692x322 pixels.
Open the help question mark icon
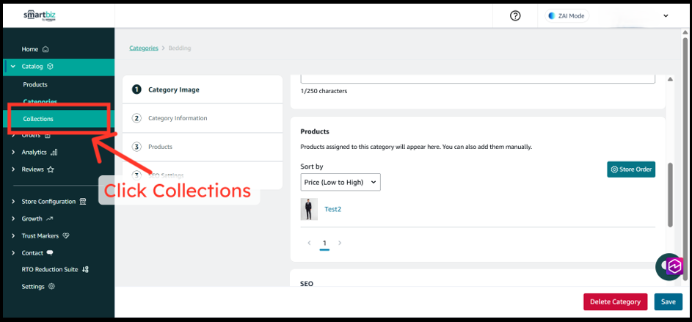click(x=515, y=15)
